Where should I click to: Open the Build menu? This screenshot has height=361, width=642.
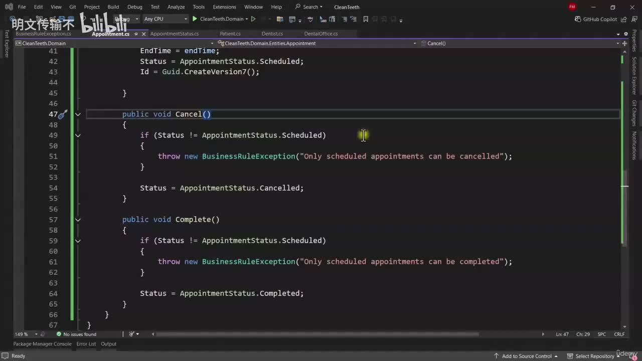[113, 7]
